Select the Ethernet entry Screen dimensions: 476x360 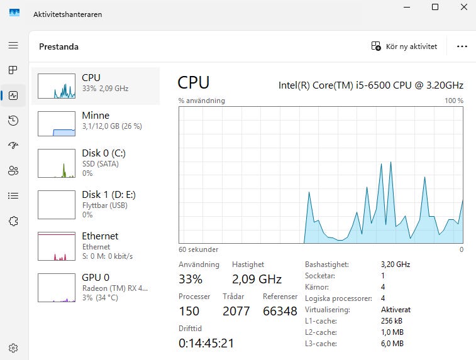96,246
